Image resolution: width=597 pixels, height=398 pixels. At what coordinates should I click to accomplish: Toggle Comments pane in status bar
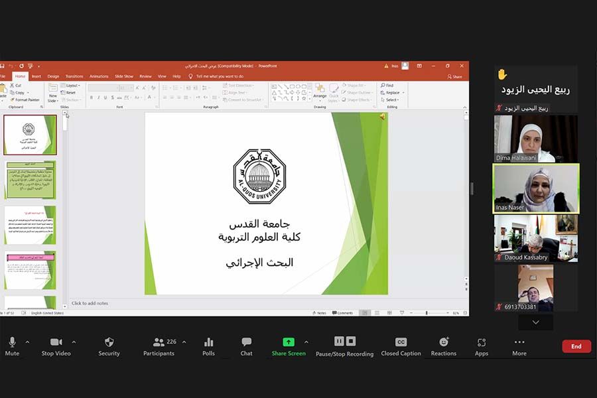[343, 312]
